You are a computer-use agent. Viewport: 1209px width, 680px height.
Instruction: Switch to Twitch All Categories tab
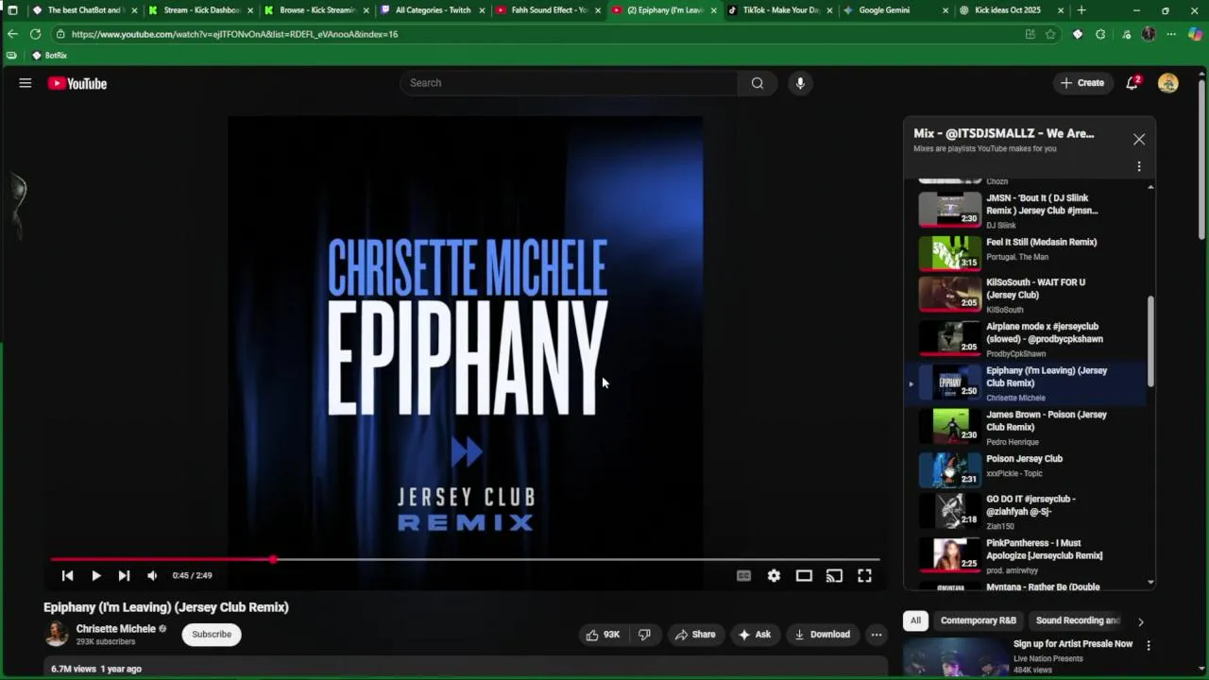point(433,10)
